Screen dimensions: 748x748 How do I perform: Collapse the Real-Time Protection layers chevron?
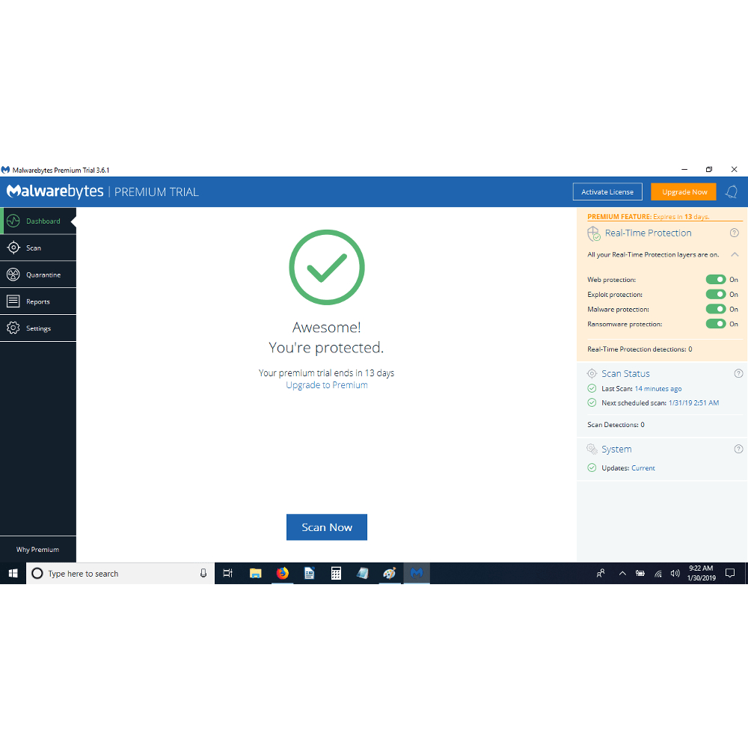735,255
